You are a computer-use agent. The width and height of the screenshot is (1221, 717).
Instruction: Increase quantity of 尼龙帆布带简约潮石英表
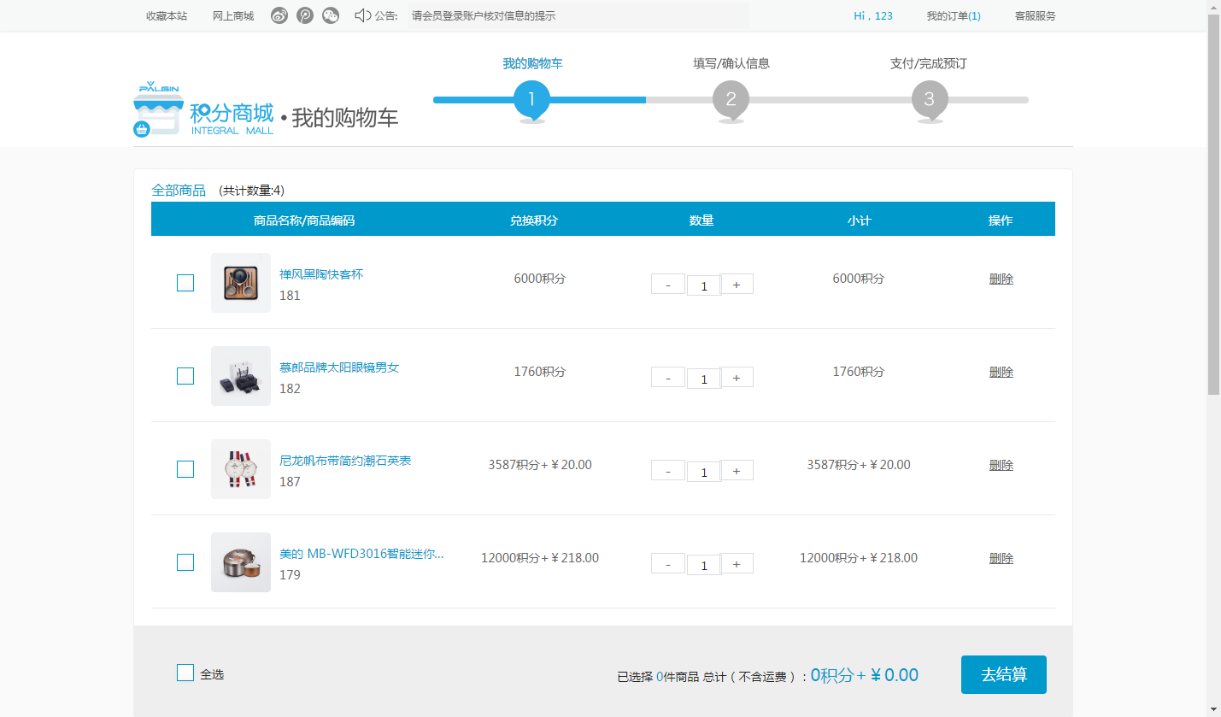(737, 470)
